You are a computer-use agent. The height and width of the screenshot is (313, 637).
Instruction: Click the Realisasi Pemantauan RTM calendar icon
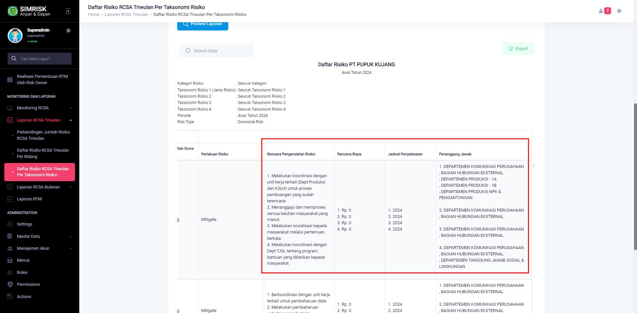point(10,79)
